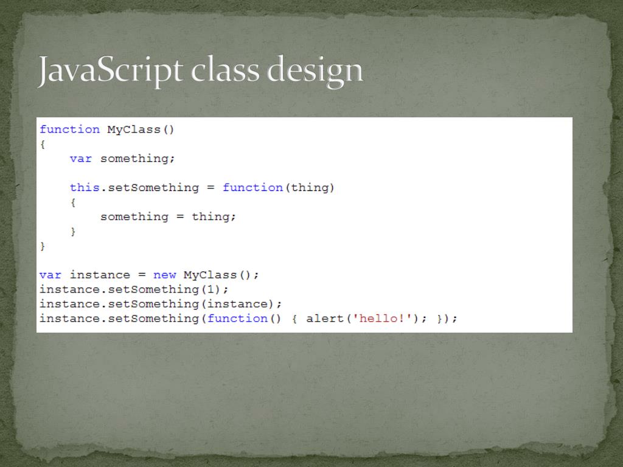Click the 'instance.setSomething(instance);' line
The width and height of the screenshot is (623, 467).
click(161, 304)
